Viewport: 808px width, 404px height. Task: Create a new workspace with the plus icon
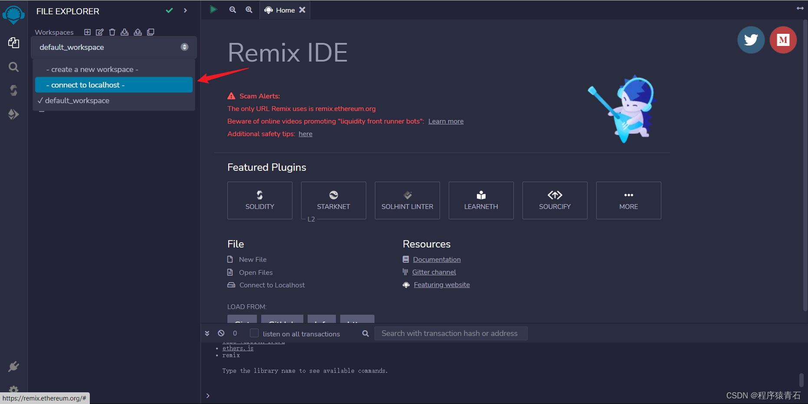(x=87, y=32)
